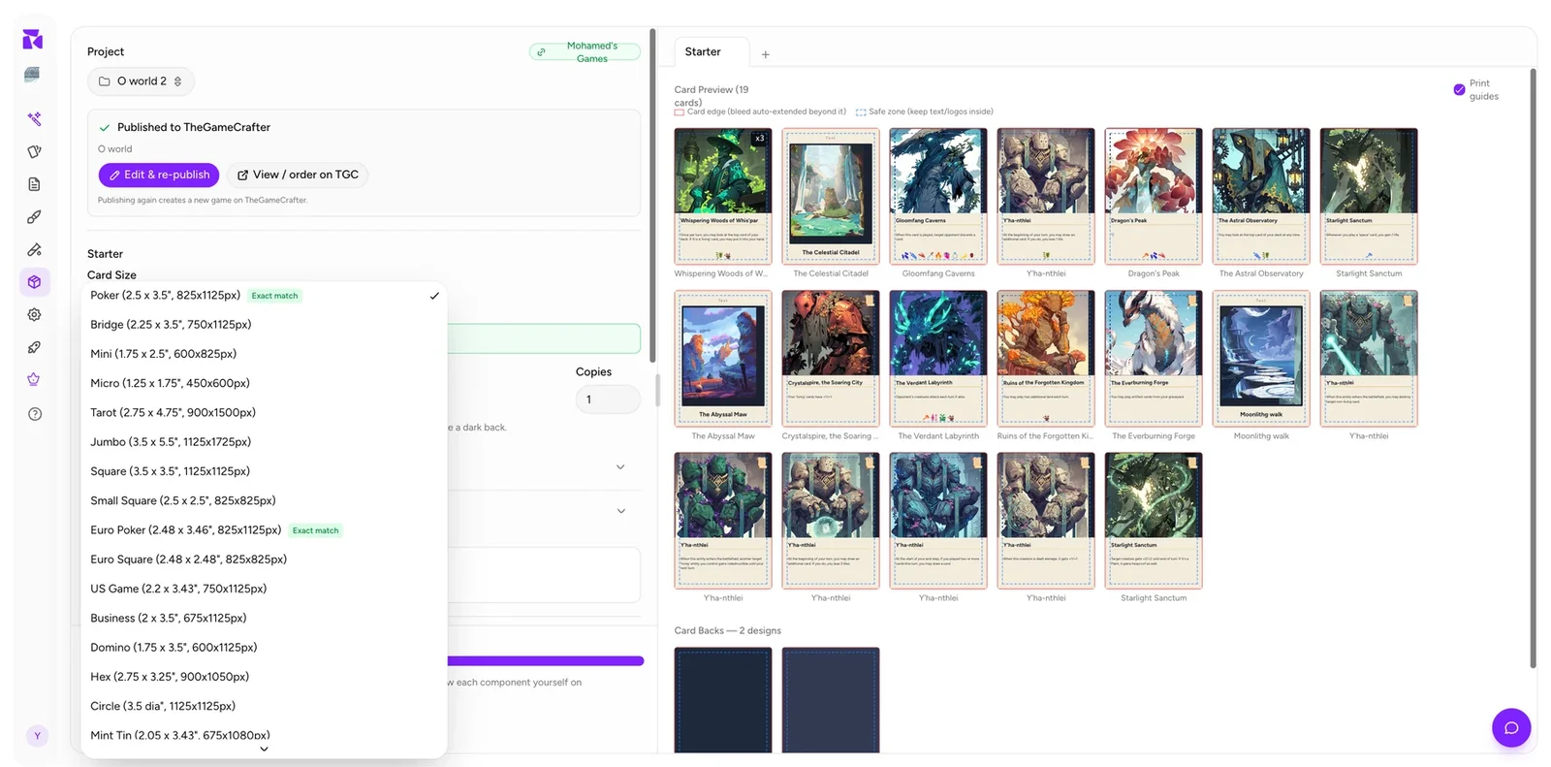
Task: Click View / order on TGC
Action: [x=298, y=175]
